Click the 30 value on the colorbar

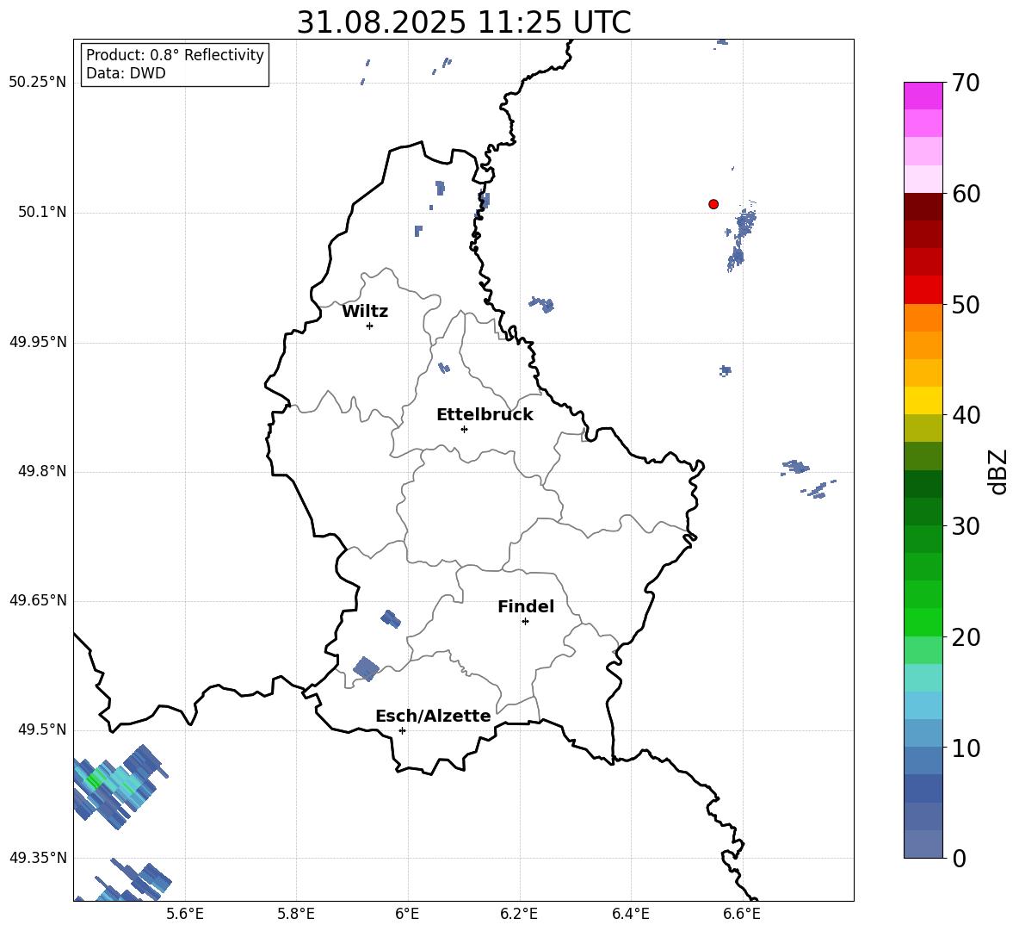pyautogui.click(x=966, y=526)
